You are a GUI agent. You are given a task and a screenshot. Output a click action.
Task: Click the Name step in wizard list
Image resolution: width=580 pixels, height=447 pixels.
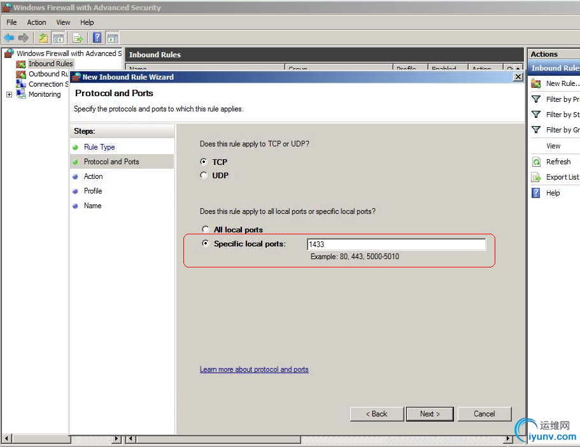point(92,206)
